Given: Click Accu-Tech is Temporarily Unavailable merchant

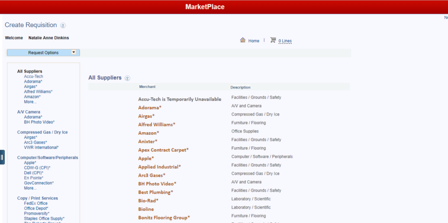Looking at the screenshot, I should [180, 99].
